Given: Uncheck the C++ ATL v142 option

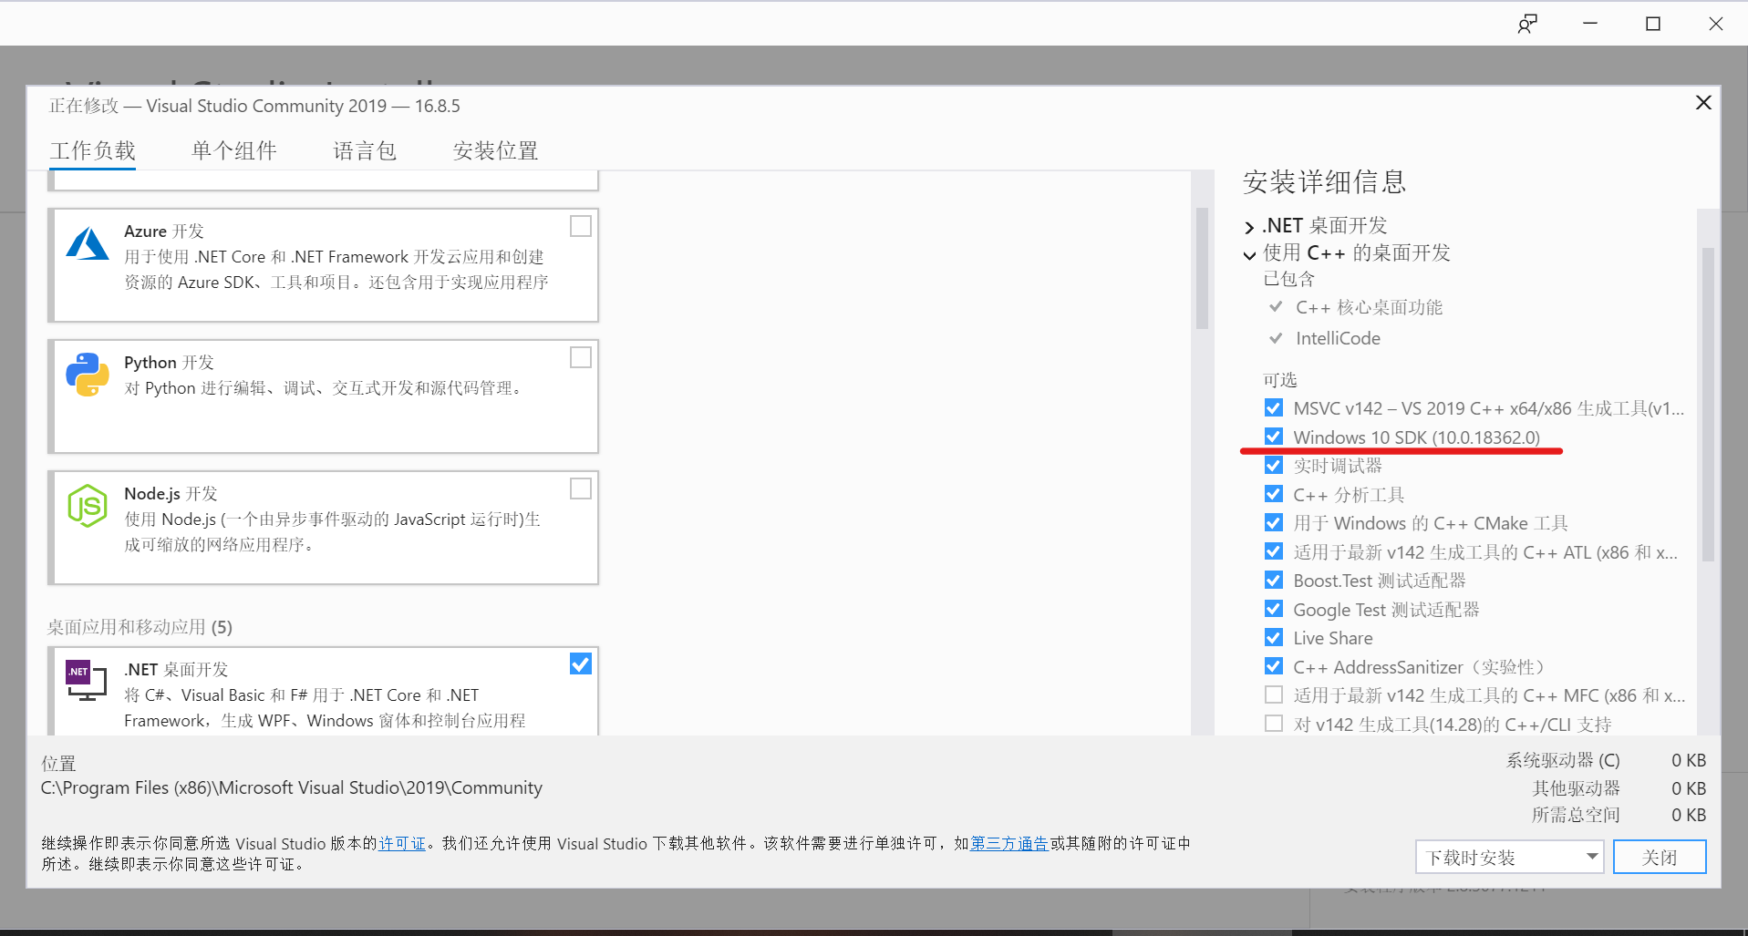Looking at the screenshot, I should 1274,551.
